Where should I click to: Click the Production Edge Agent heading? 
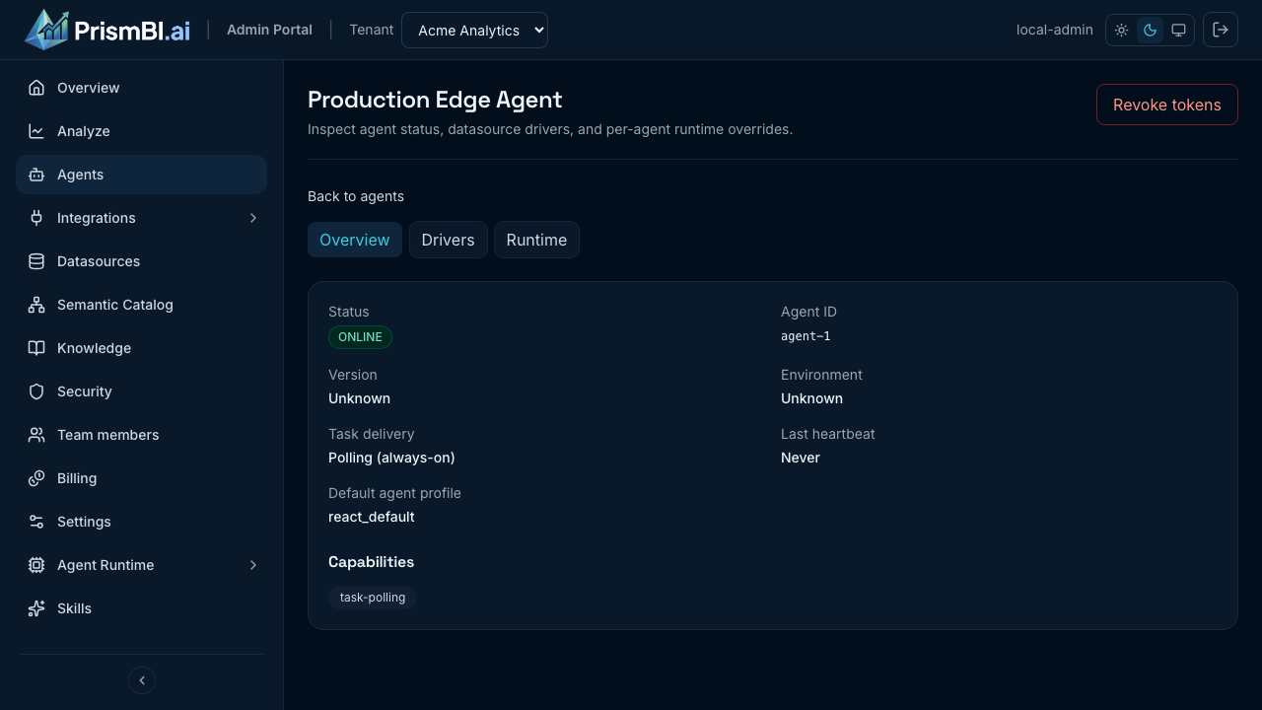pyautogui.click(x=435, y=100)
